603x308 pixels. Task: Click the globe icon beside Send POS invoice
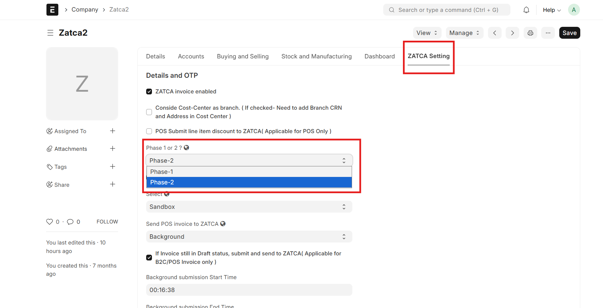[x=223, y=224]
